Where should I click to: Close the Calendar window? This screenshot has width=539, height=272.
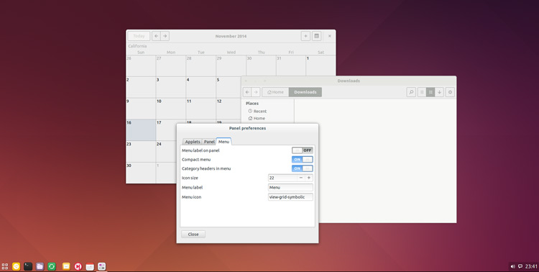(330, 36)
